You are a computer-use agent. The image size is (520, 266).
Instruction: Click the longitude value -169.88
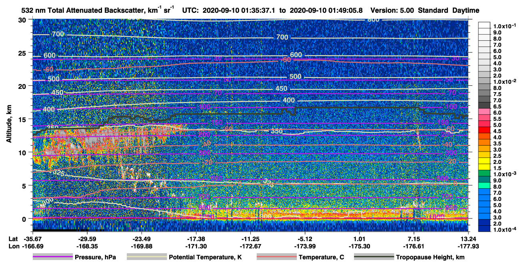pos(142,246)
